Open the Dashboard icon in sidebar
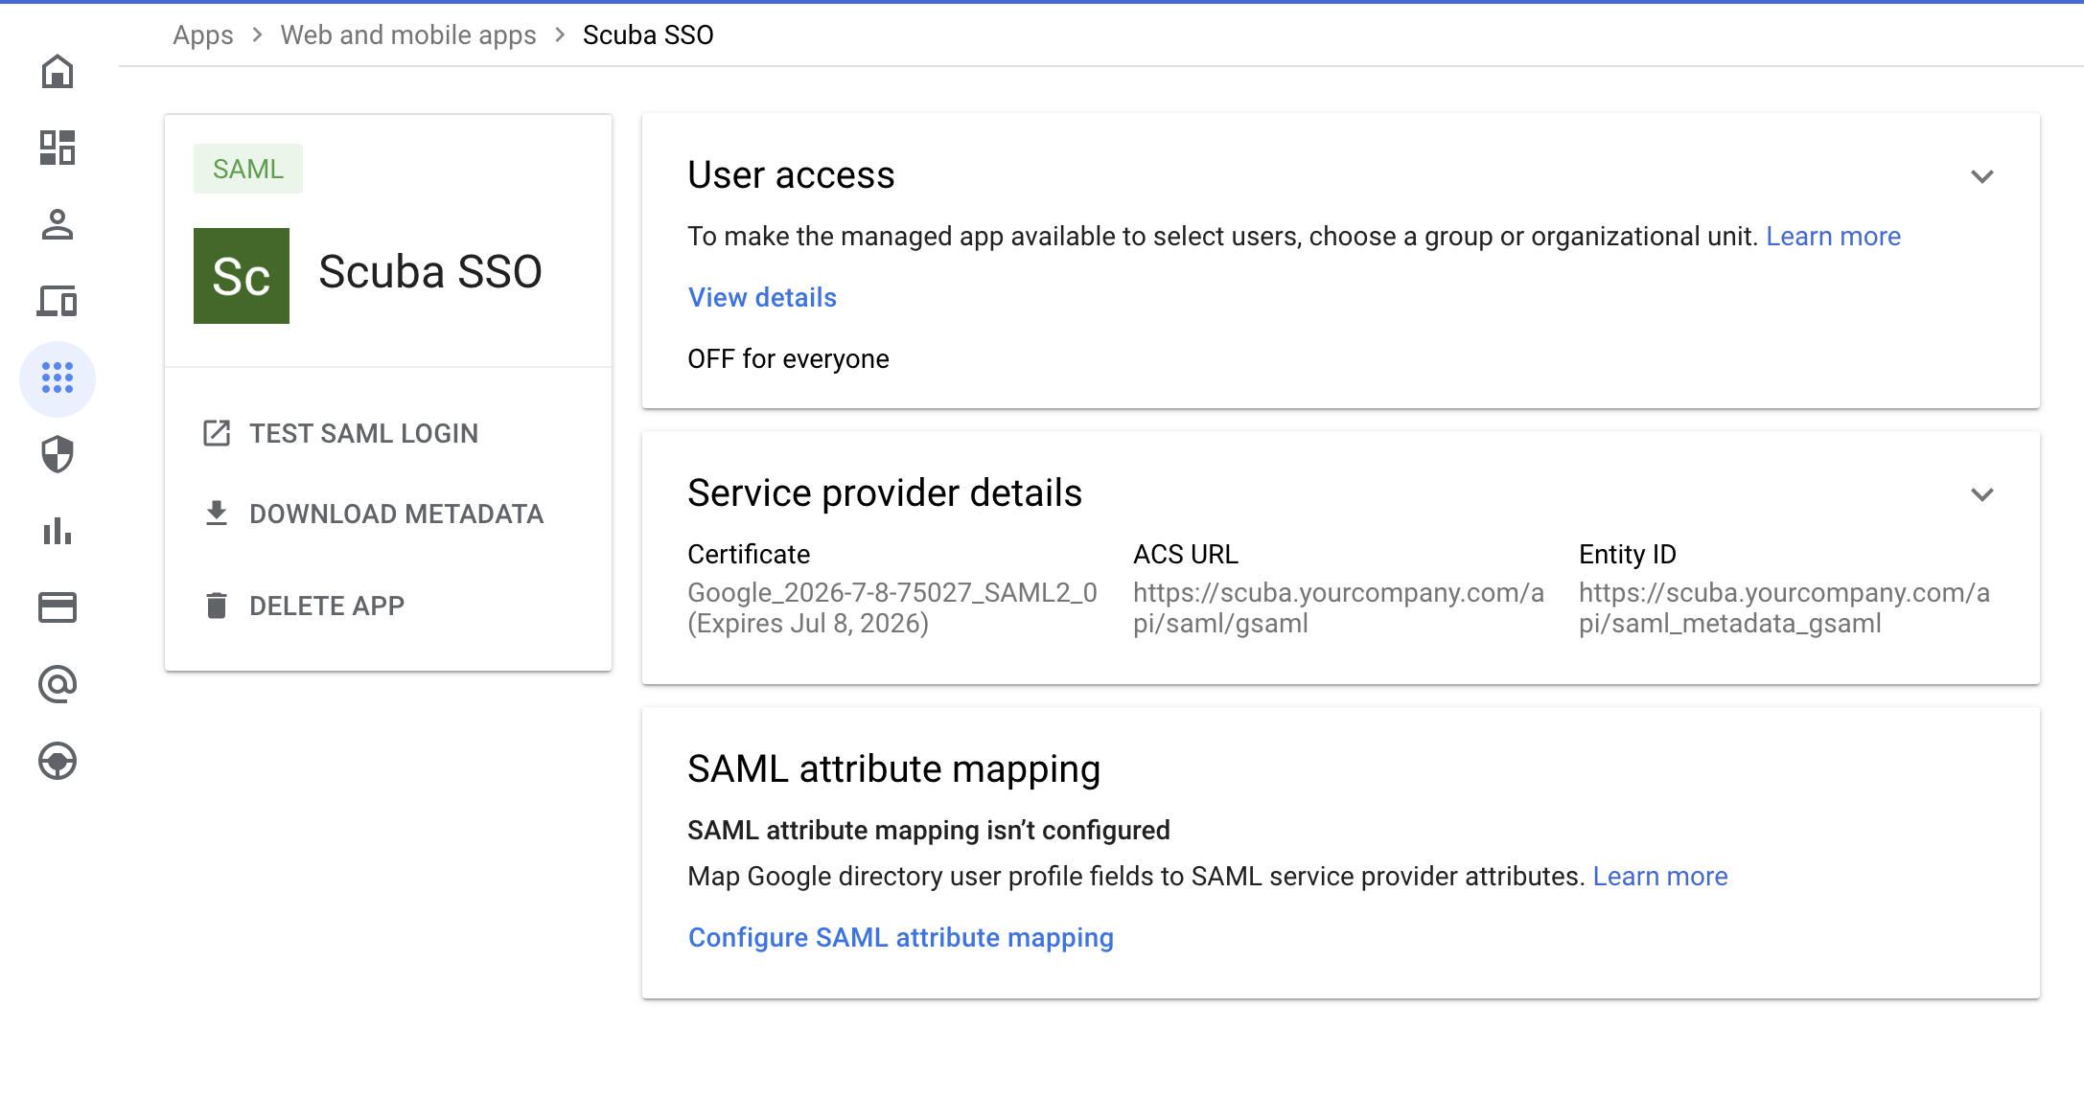 point(58,148)
